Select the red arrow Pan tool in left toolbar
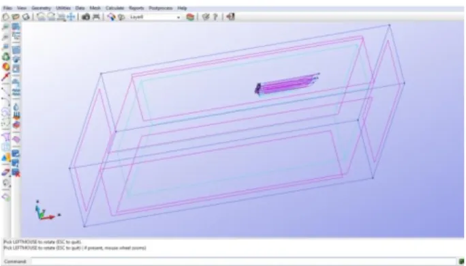This screenshot has height=266, width=466. [5, 77]
